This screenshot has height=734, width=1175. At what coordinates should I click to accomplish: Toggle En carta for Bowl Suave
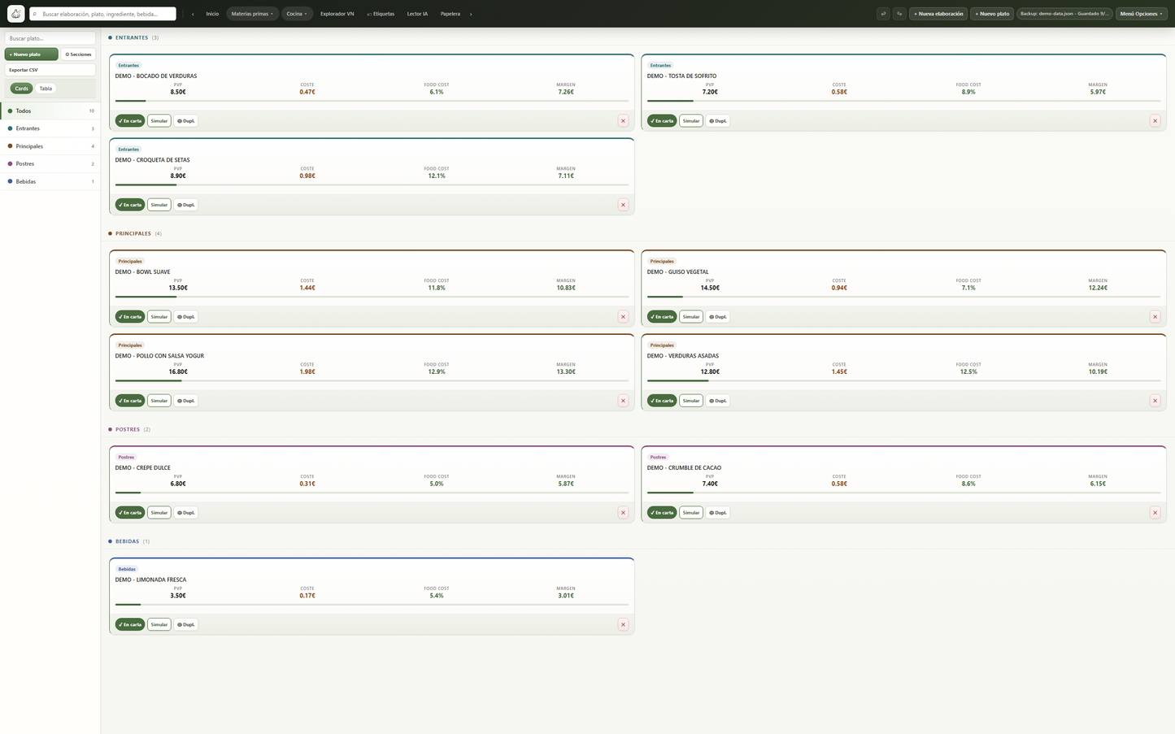coord(130,317)
